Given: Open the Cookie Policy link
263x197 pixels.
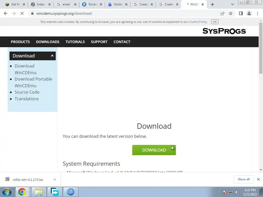Looking at the screenshot, I should 198,22.
